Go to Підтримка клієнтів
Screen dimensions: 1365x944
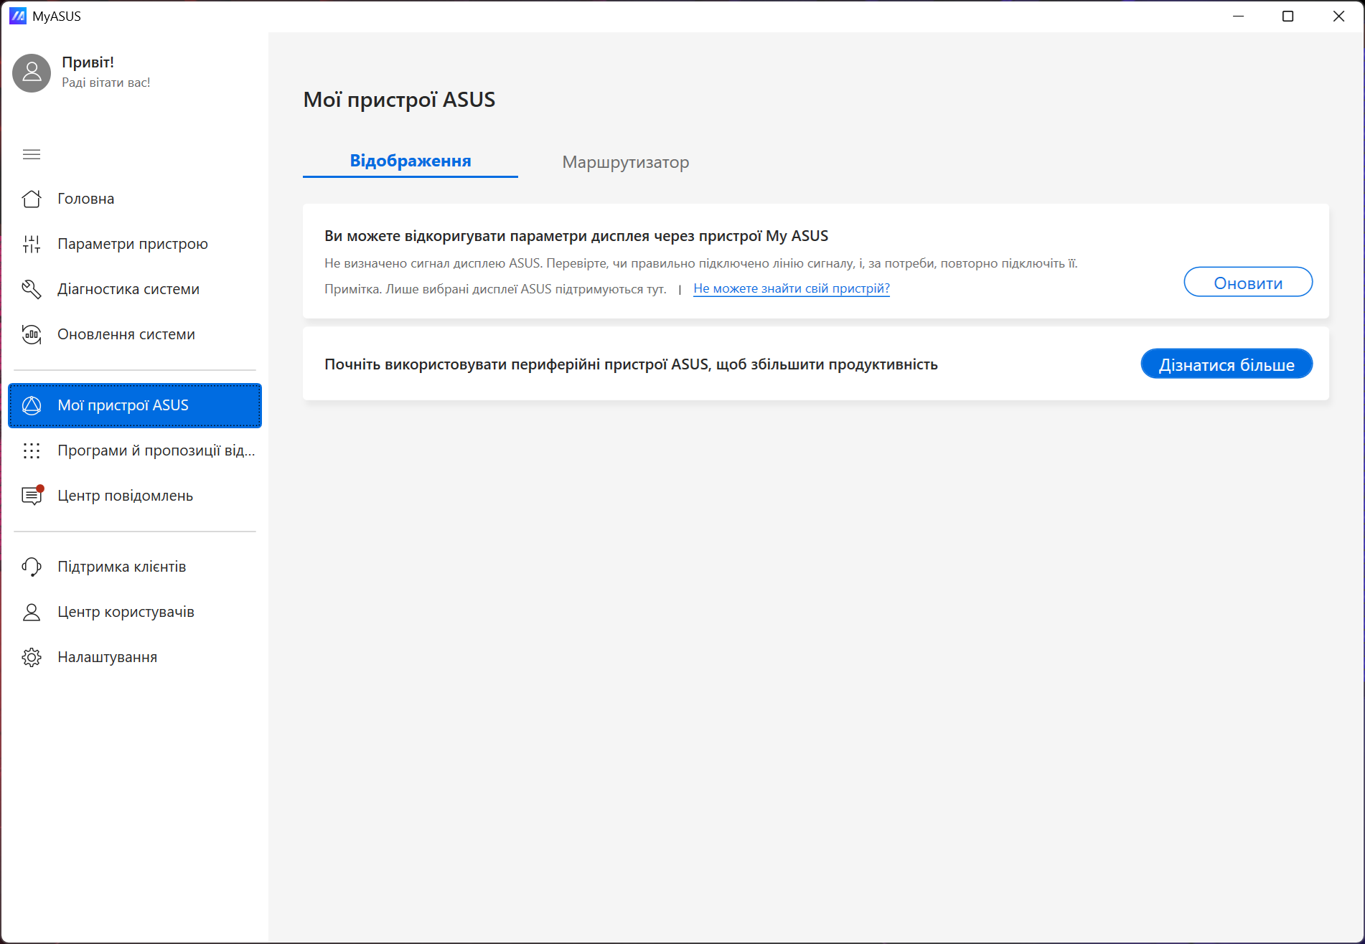pyautogui.click(x=135, y=567)
